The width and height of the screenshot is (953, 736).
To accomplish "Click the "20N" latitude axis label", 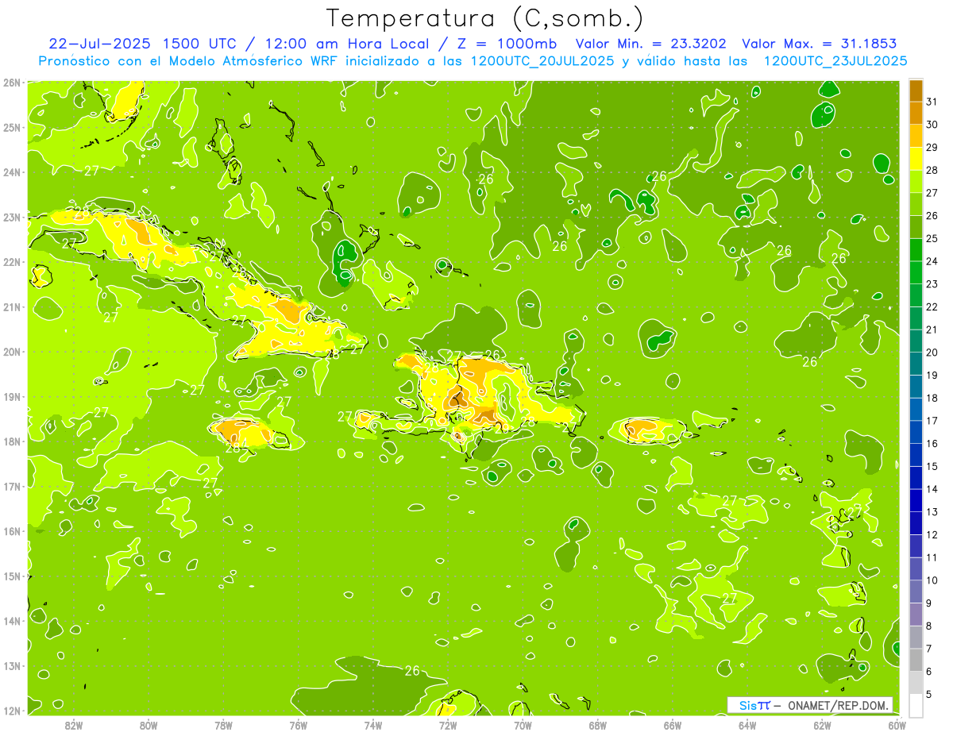I will tap(12, 352).
